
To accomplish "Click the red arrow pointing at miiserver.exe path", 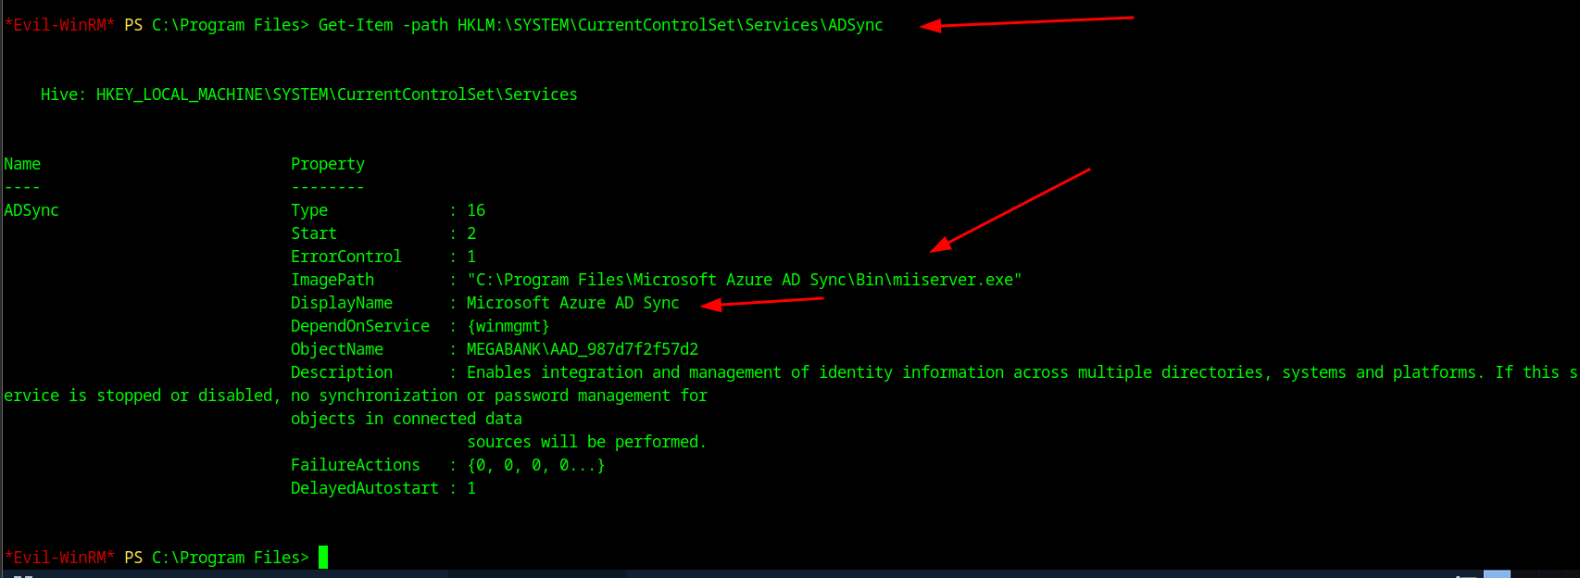I will click(x=1011, y=210).
